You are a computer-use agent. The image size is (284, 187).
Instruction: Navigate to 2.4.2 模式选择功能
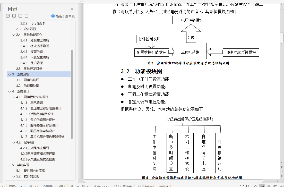(35, 46)
